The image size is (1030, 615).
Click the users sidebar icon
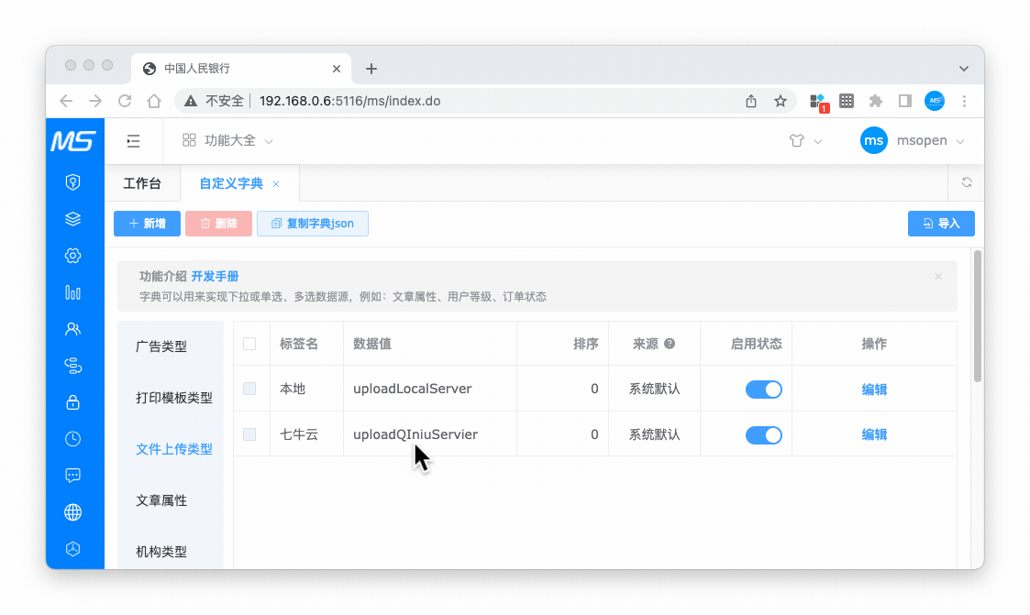pyautogui.click(x=73, y=329)
